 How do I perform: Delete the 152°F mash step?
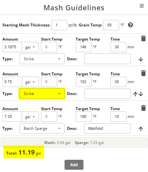(x=143, y=73)
